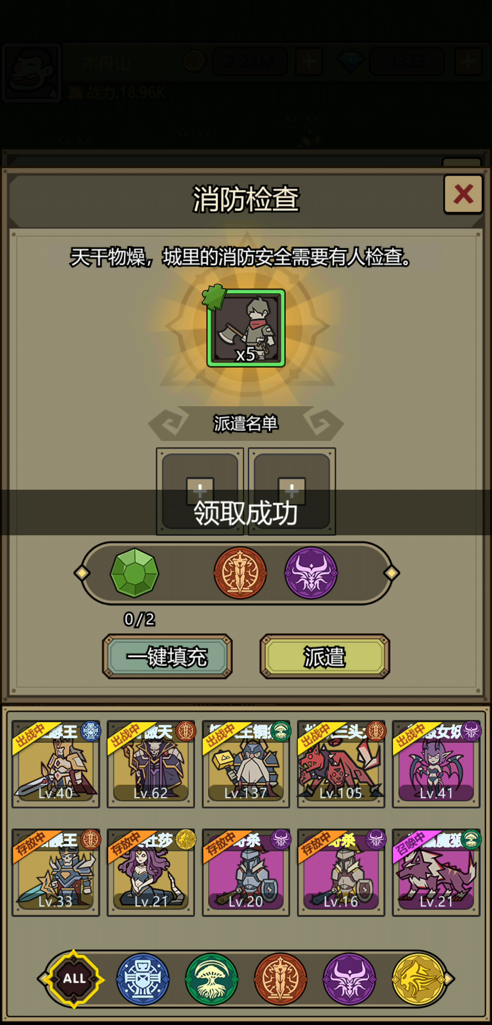
Task: Select the Lv.137 dwarf hammer hero
Action: [246, 764]
